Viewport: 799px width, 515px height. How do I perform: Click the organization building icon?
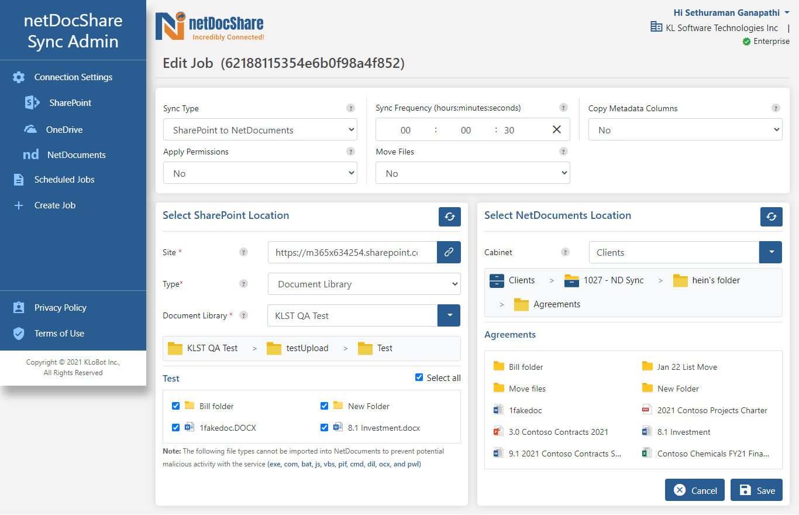(x=656, y=27)
